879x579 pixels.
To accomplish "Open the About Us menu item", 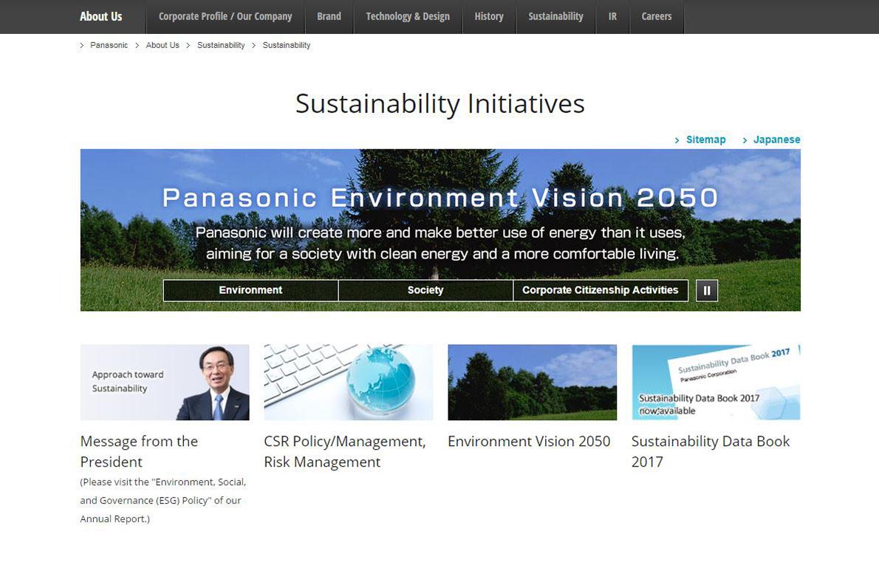I will click(101, 16).
